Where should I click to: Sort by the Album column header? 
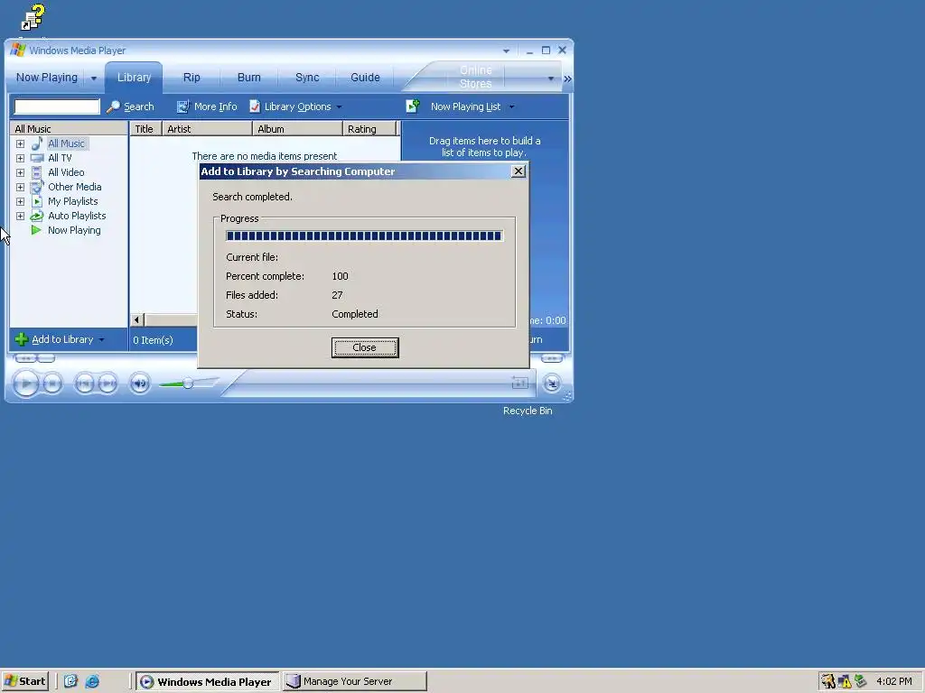[298, 128]
